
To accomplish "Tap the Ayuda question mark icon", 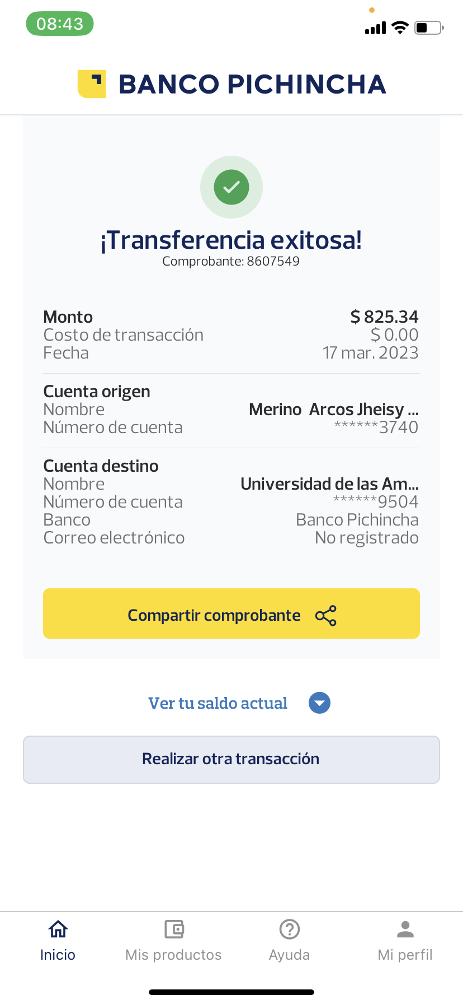I will point(290,929).
